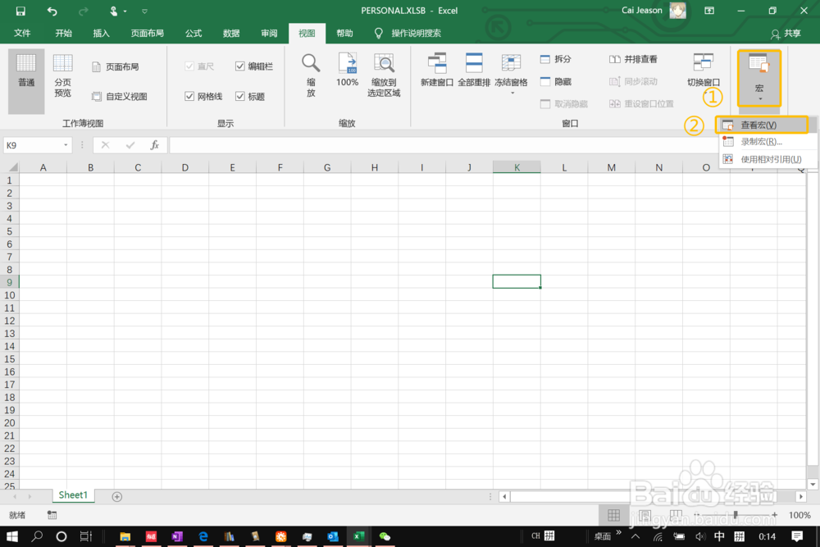Viewport: 820px width, 547px height.
Task: Undo the last action
Action: [52, 11]
